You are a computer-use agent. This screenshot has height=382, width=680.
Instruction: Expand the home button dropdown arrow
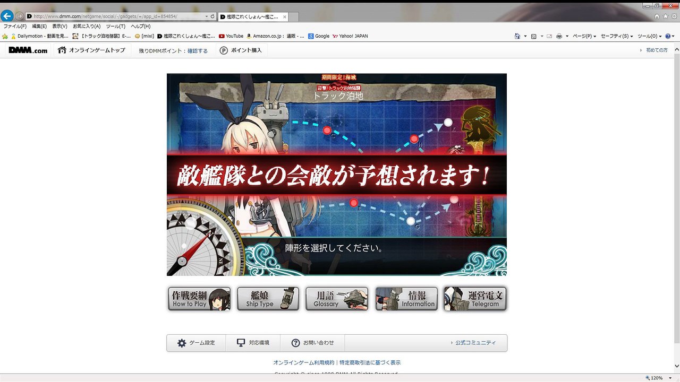pos(525,36)
